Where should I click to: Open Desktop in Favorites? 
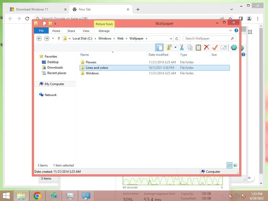(53, 62)
